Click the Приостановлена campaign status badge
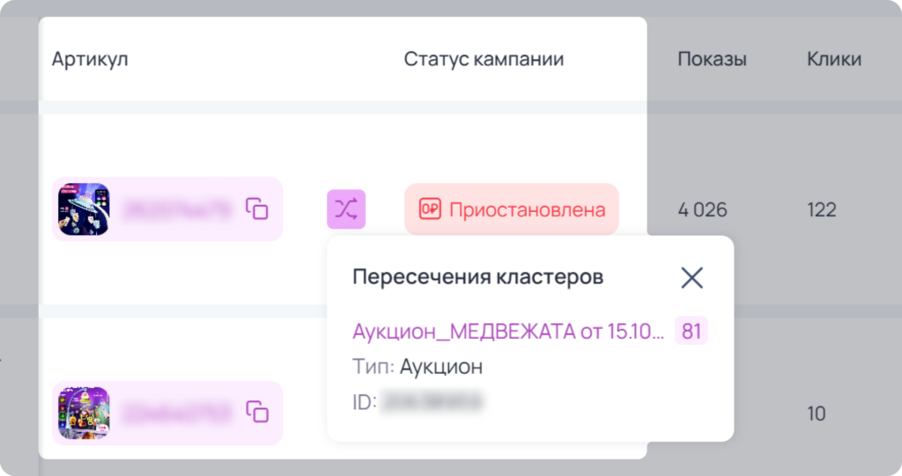The width and height of the screenshot is (902, 476). click(x=512, y=209)
